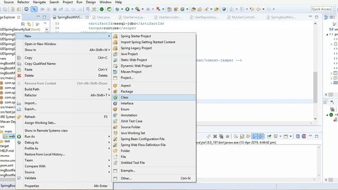
Task: Click the Project... icon
Action: point(115,78)
